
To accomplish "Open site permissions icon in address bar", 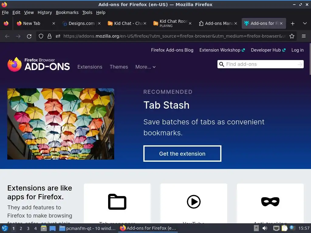I will (x=58, y=36).
